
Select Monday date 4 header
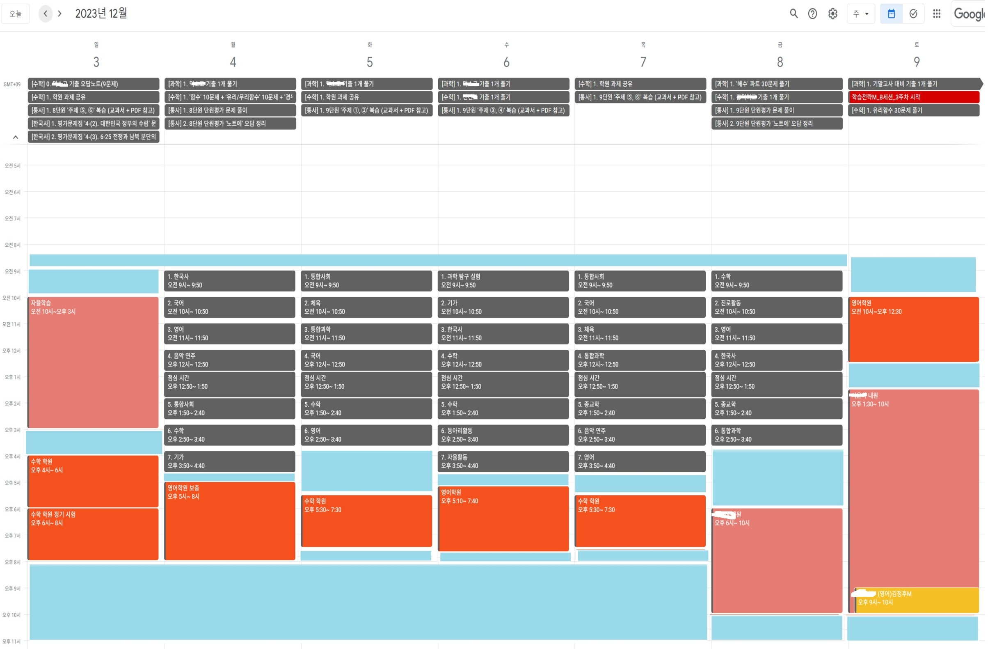(x=233, y=62)
